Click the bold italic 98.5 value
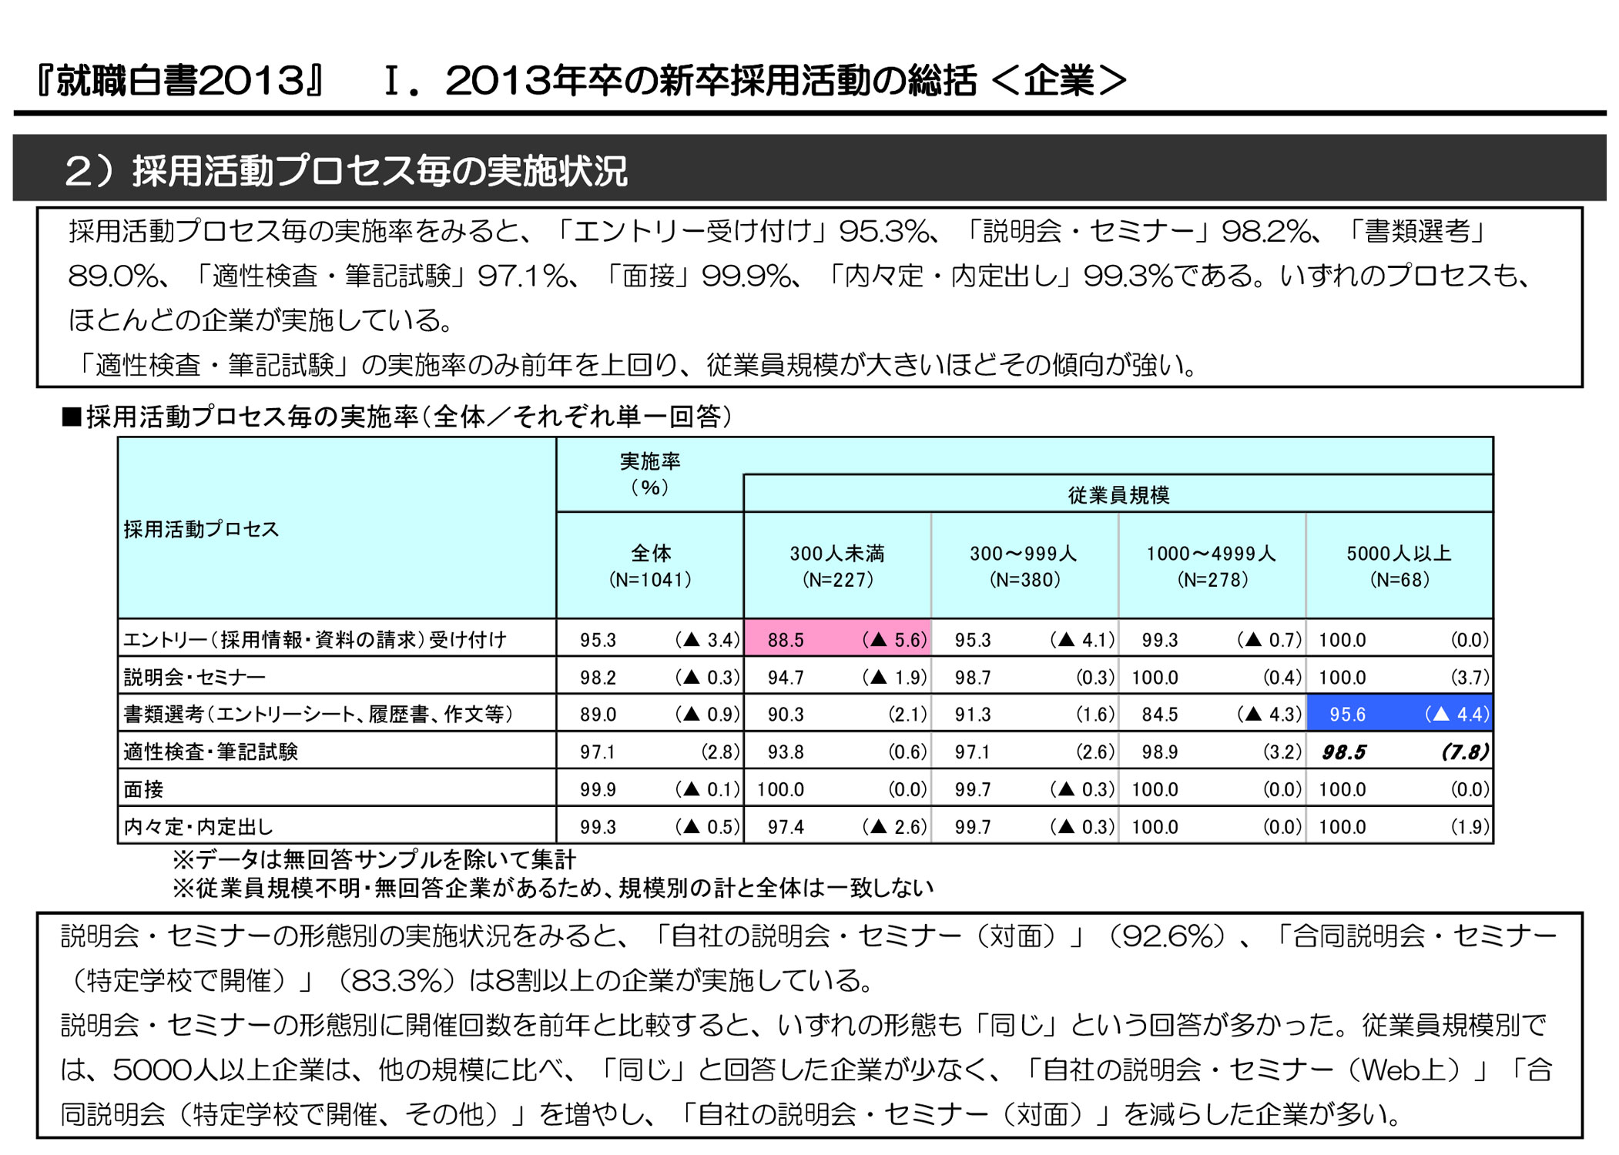Image resolution: width=1619 pixels, height=1155 pixels. (1344, 752)
